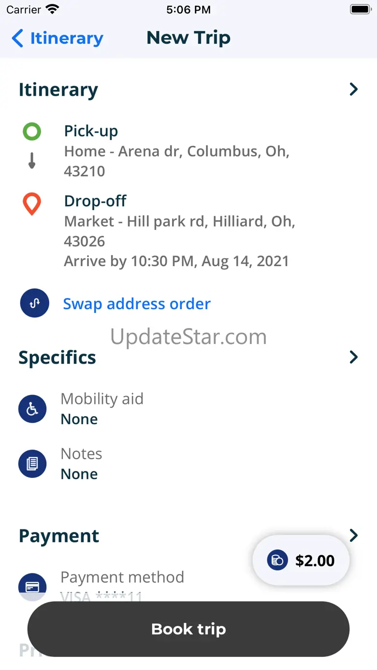Tap the coins icon in fare badge
Screen dimensions: 377x670
click(277, 560)
